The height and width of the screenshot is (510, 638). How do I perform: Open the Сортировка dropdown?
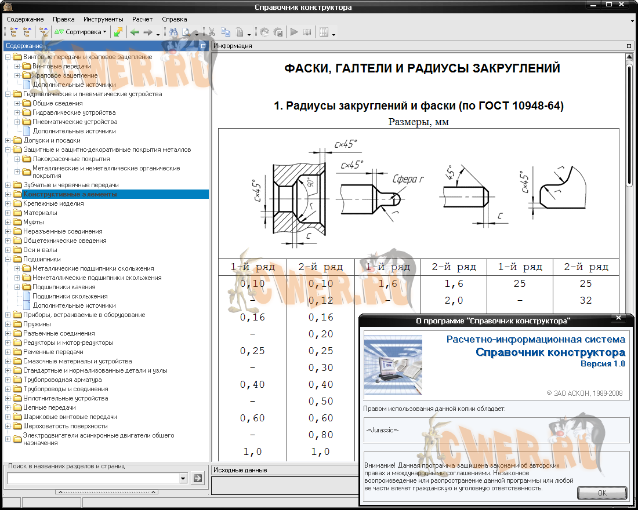[x=81, y=32]
